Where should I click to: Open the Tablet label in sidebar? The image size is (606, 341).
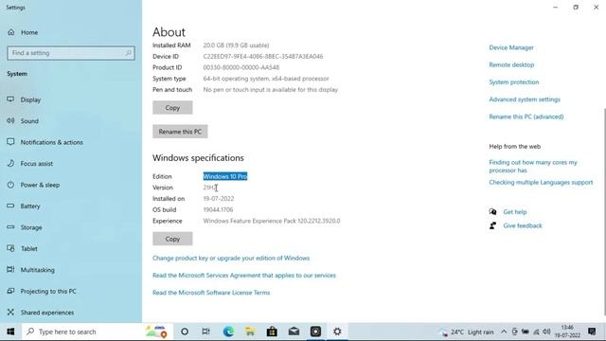29,248
